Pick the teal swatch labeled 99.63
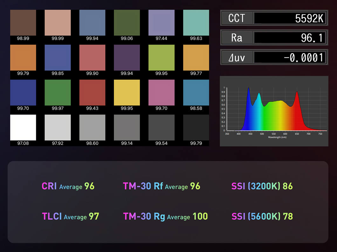337x252 pixels. click(x=196, y=23)
